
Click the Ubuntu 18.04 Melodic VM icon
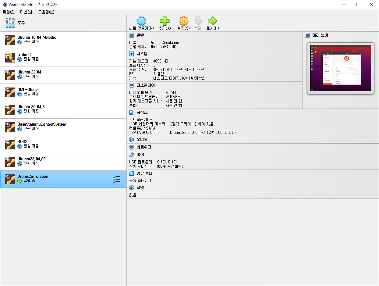(10, 40)
